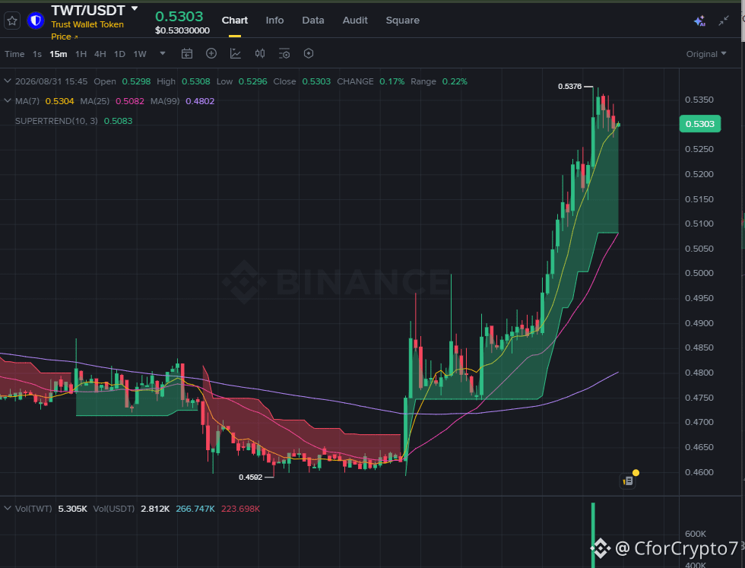The image size is (745, 568).
Task: Click the MA(99) indicator label
Action: tap(165, 101)
